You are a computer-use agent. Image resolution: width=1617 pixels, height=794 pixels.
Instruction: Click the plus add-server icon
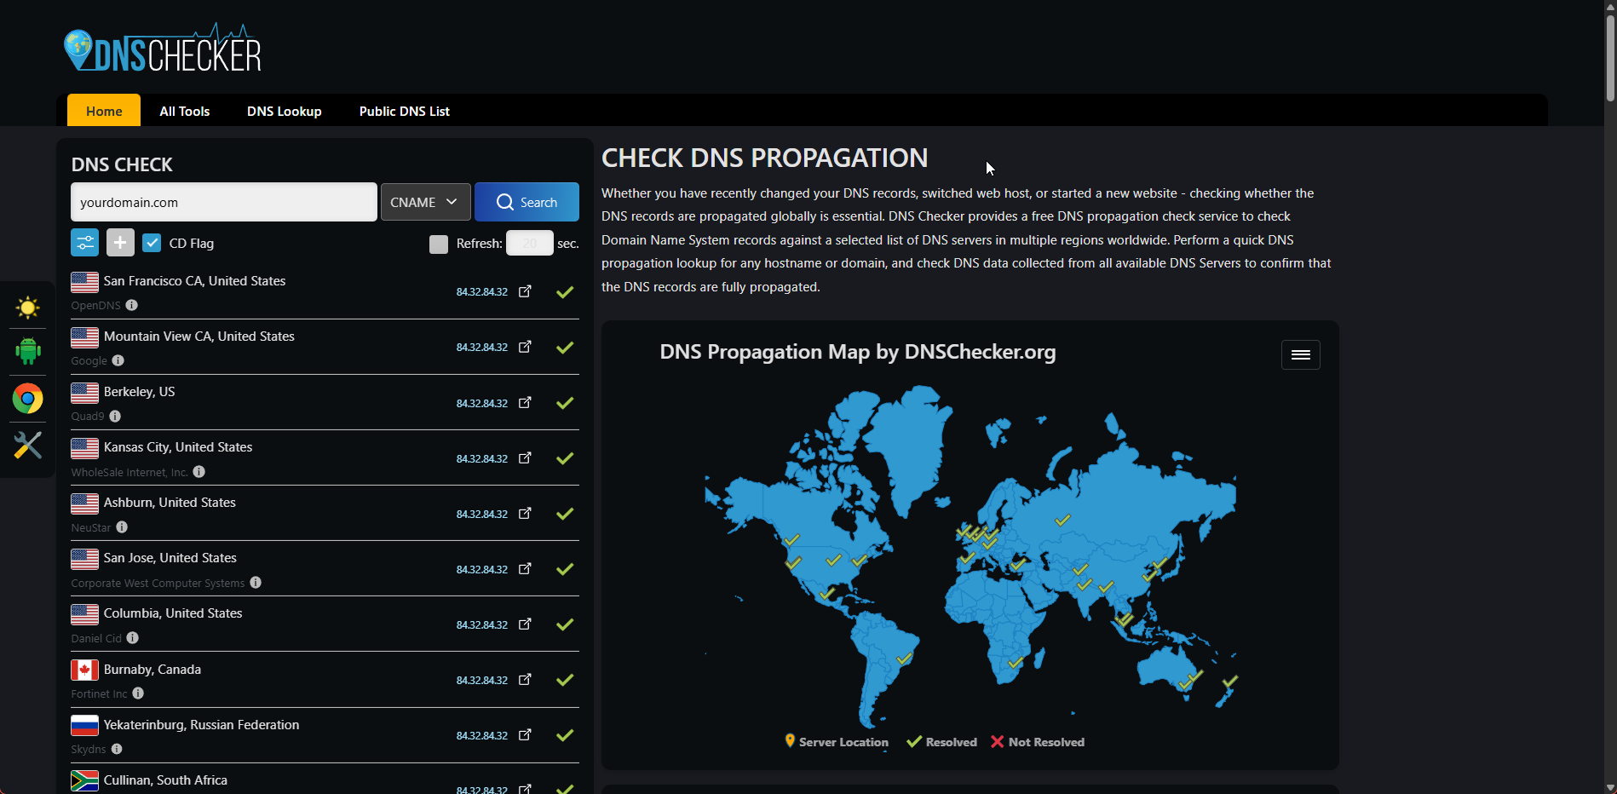pos(120,243)
